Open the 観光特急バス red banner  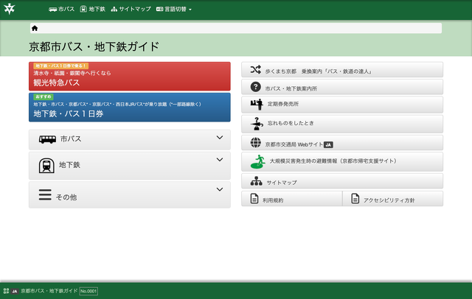[x=129, y=77]
